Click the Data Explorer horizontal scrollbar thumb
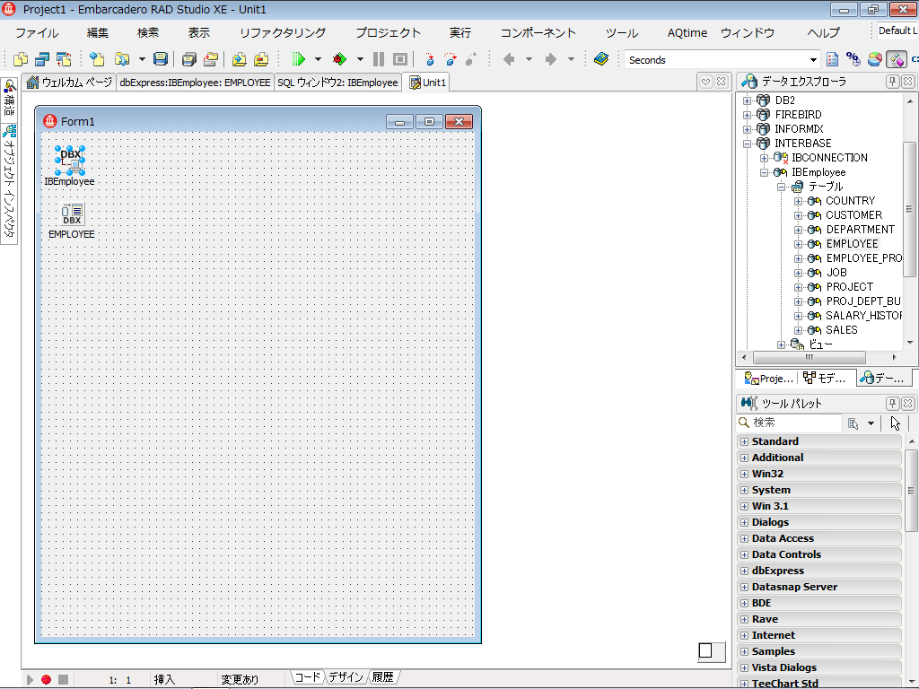 [x=809, y=357]
